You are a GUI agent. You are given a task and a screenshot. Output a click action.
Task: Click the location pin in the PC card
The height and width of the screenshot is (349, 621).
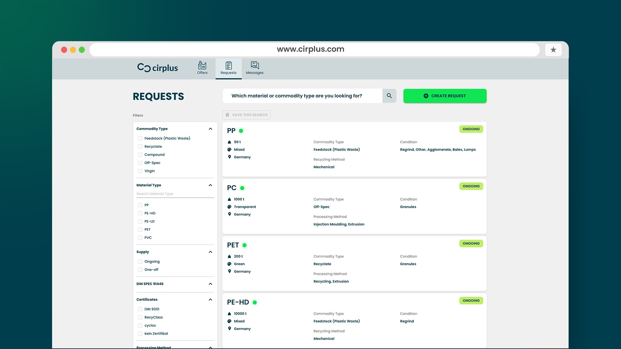coord(229,214)
